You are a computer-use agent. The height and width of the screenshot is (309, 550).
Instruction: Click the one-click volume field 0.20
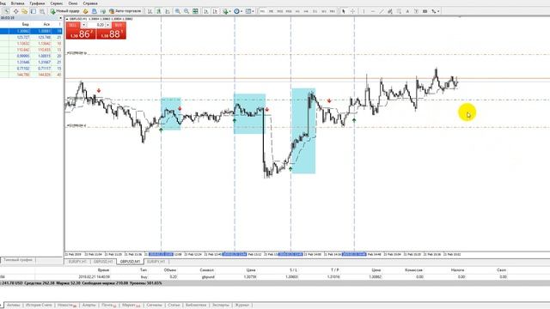96,25
